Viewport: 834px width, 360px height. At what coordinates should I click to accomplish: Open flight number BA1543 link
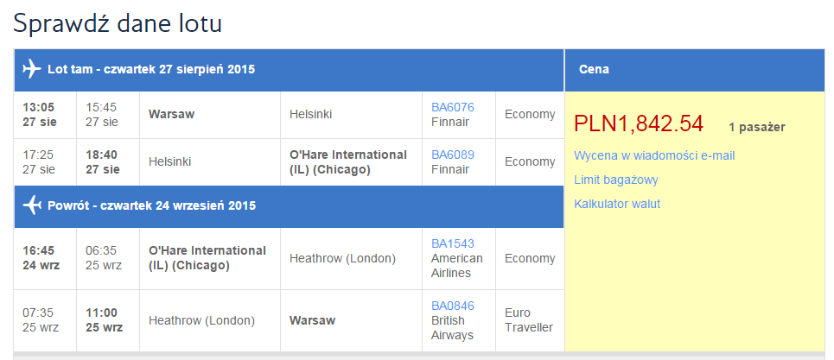(x=453, y=243)
